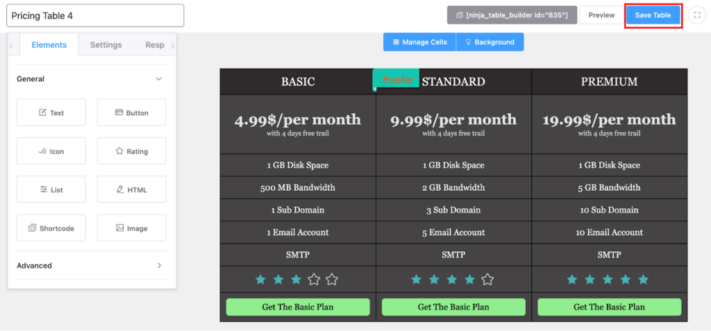Screen dimensions: 711x331
Task: Open the Elements tab
Action: point(49,45)
